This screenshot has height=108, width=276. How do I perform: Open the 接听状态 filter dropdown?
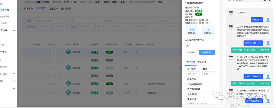[83, 21]
